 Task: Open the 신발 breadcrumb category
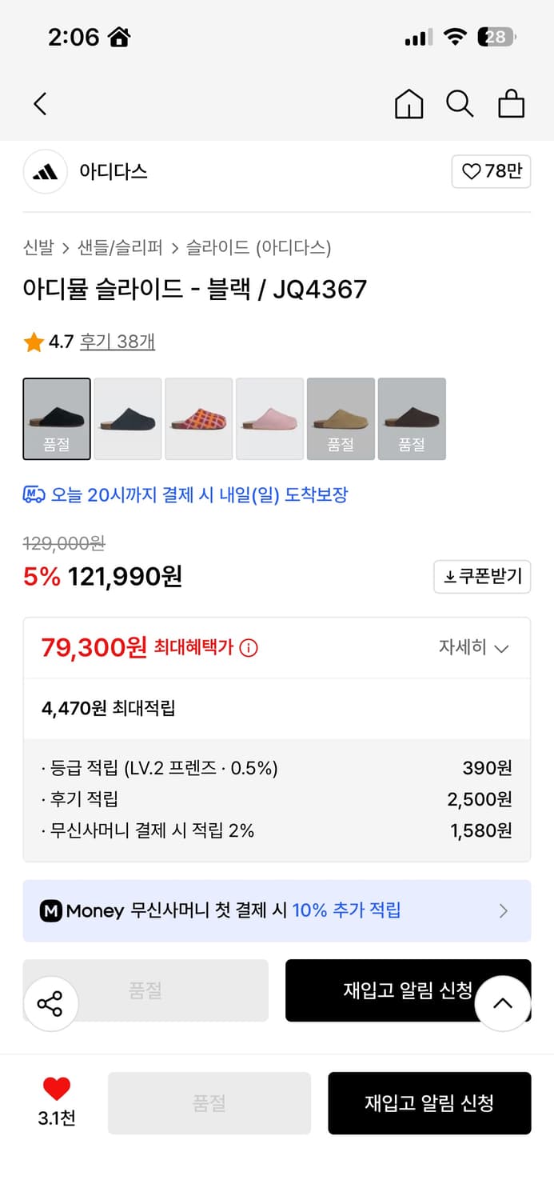point(34,249)
